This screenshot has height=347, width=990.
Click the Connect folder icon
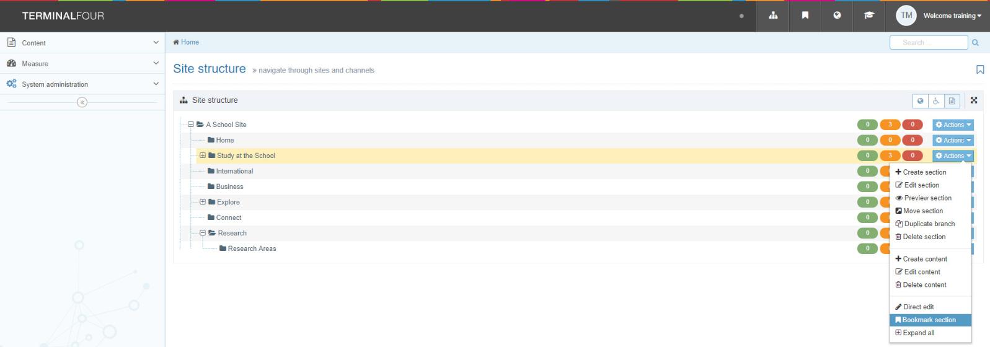[x=211, y=217]
